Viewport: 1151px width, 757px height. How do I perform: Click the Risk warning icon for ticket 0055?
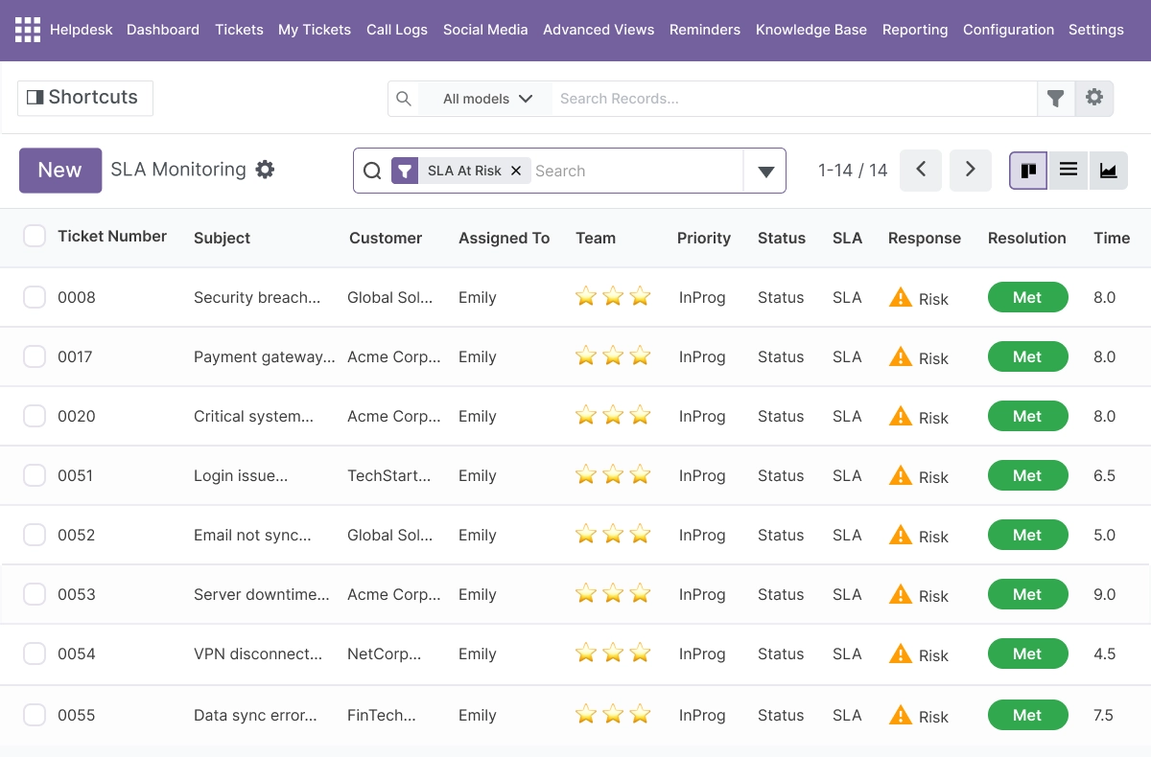coord(900,715)
